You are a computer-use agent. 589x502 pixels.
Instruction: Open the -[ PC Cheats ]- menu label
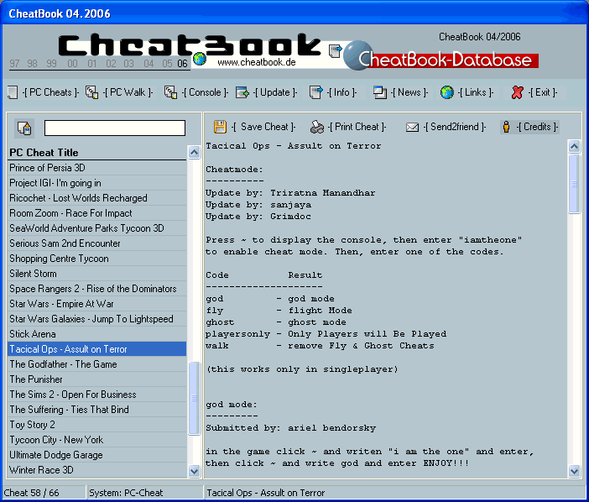point(50,92)
